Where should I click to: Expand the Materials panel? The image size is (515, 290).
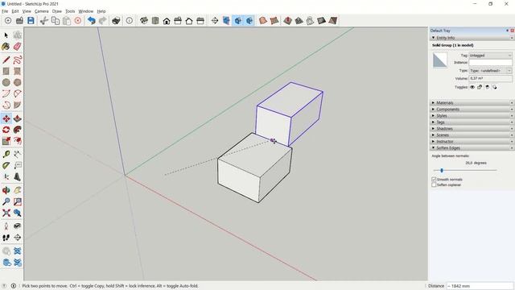[472, 103]
